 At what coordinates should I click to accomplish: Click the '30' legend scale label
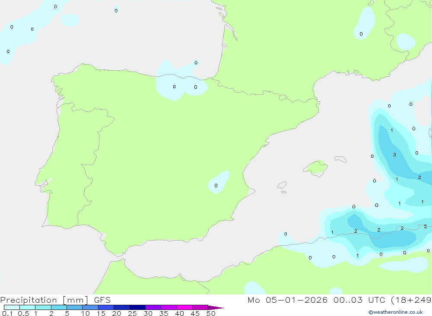tap(148, 313)
